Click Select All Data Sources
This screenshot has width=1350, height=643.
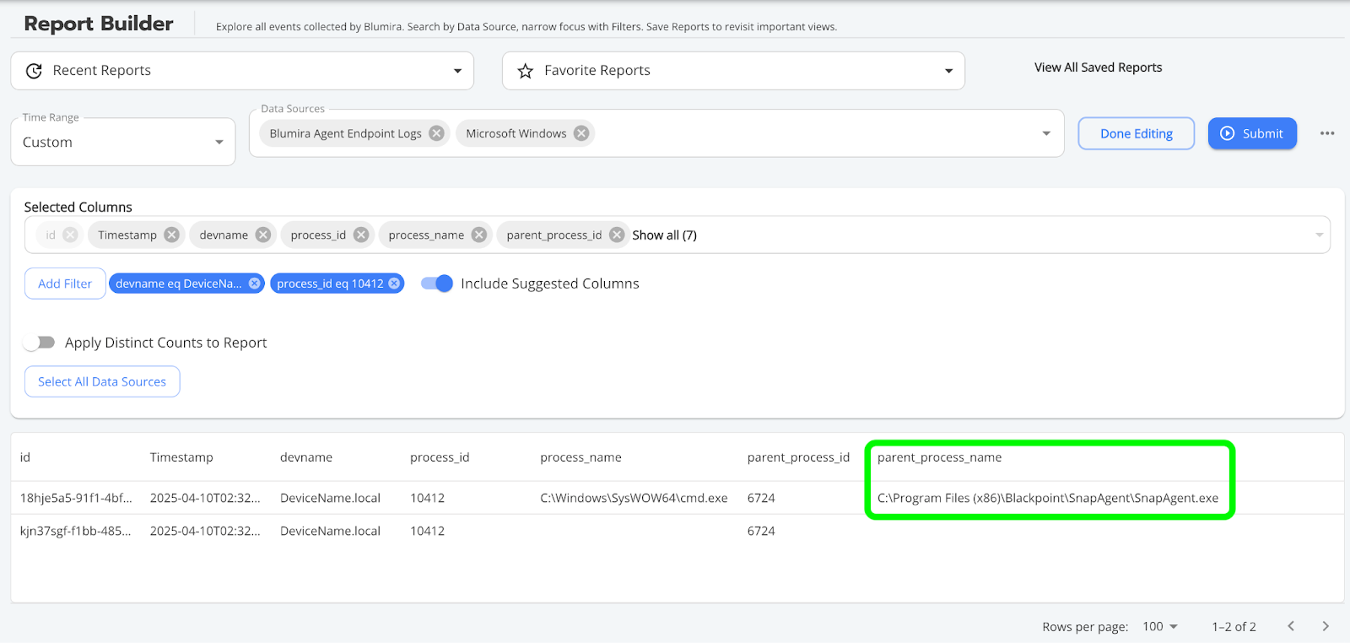point(102,381)
